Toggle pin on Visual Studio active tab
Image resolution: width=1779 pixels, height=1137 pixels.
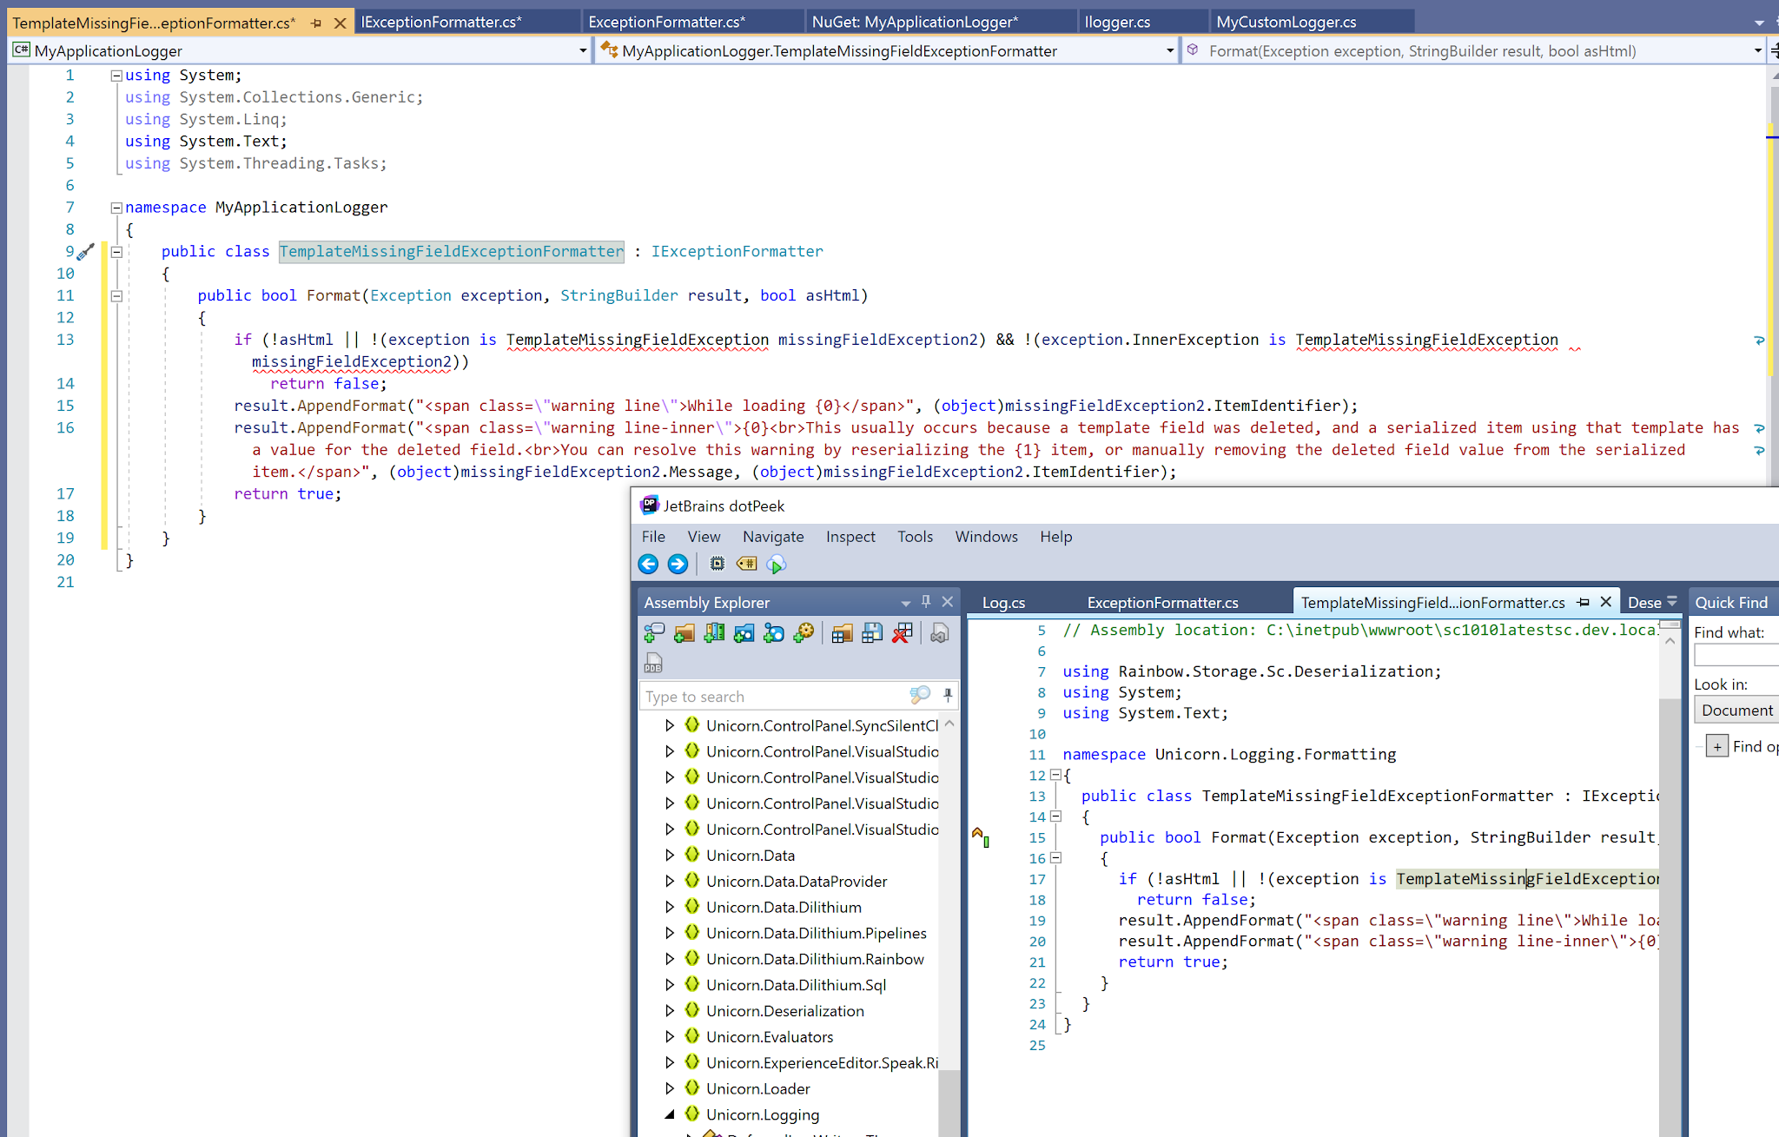pos(316,23)
